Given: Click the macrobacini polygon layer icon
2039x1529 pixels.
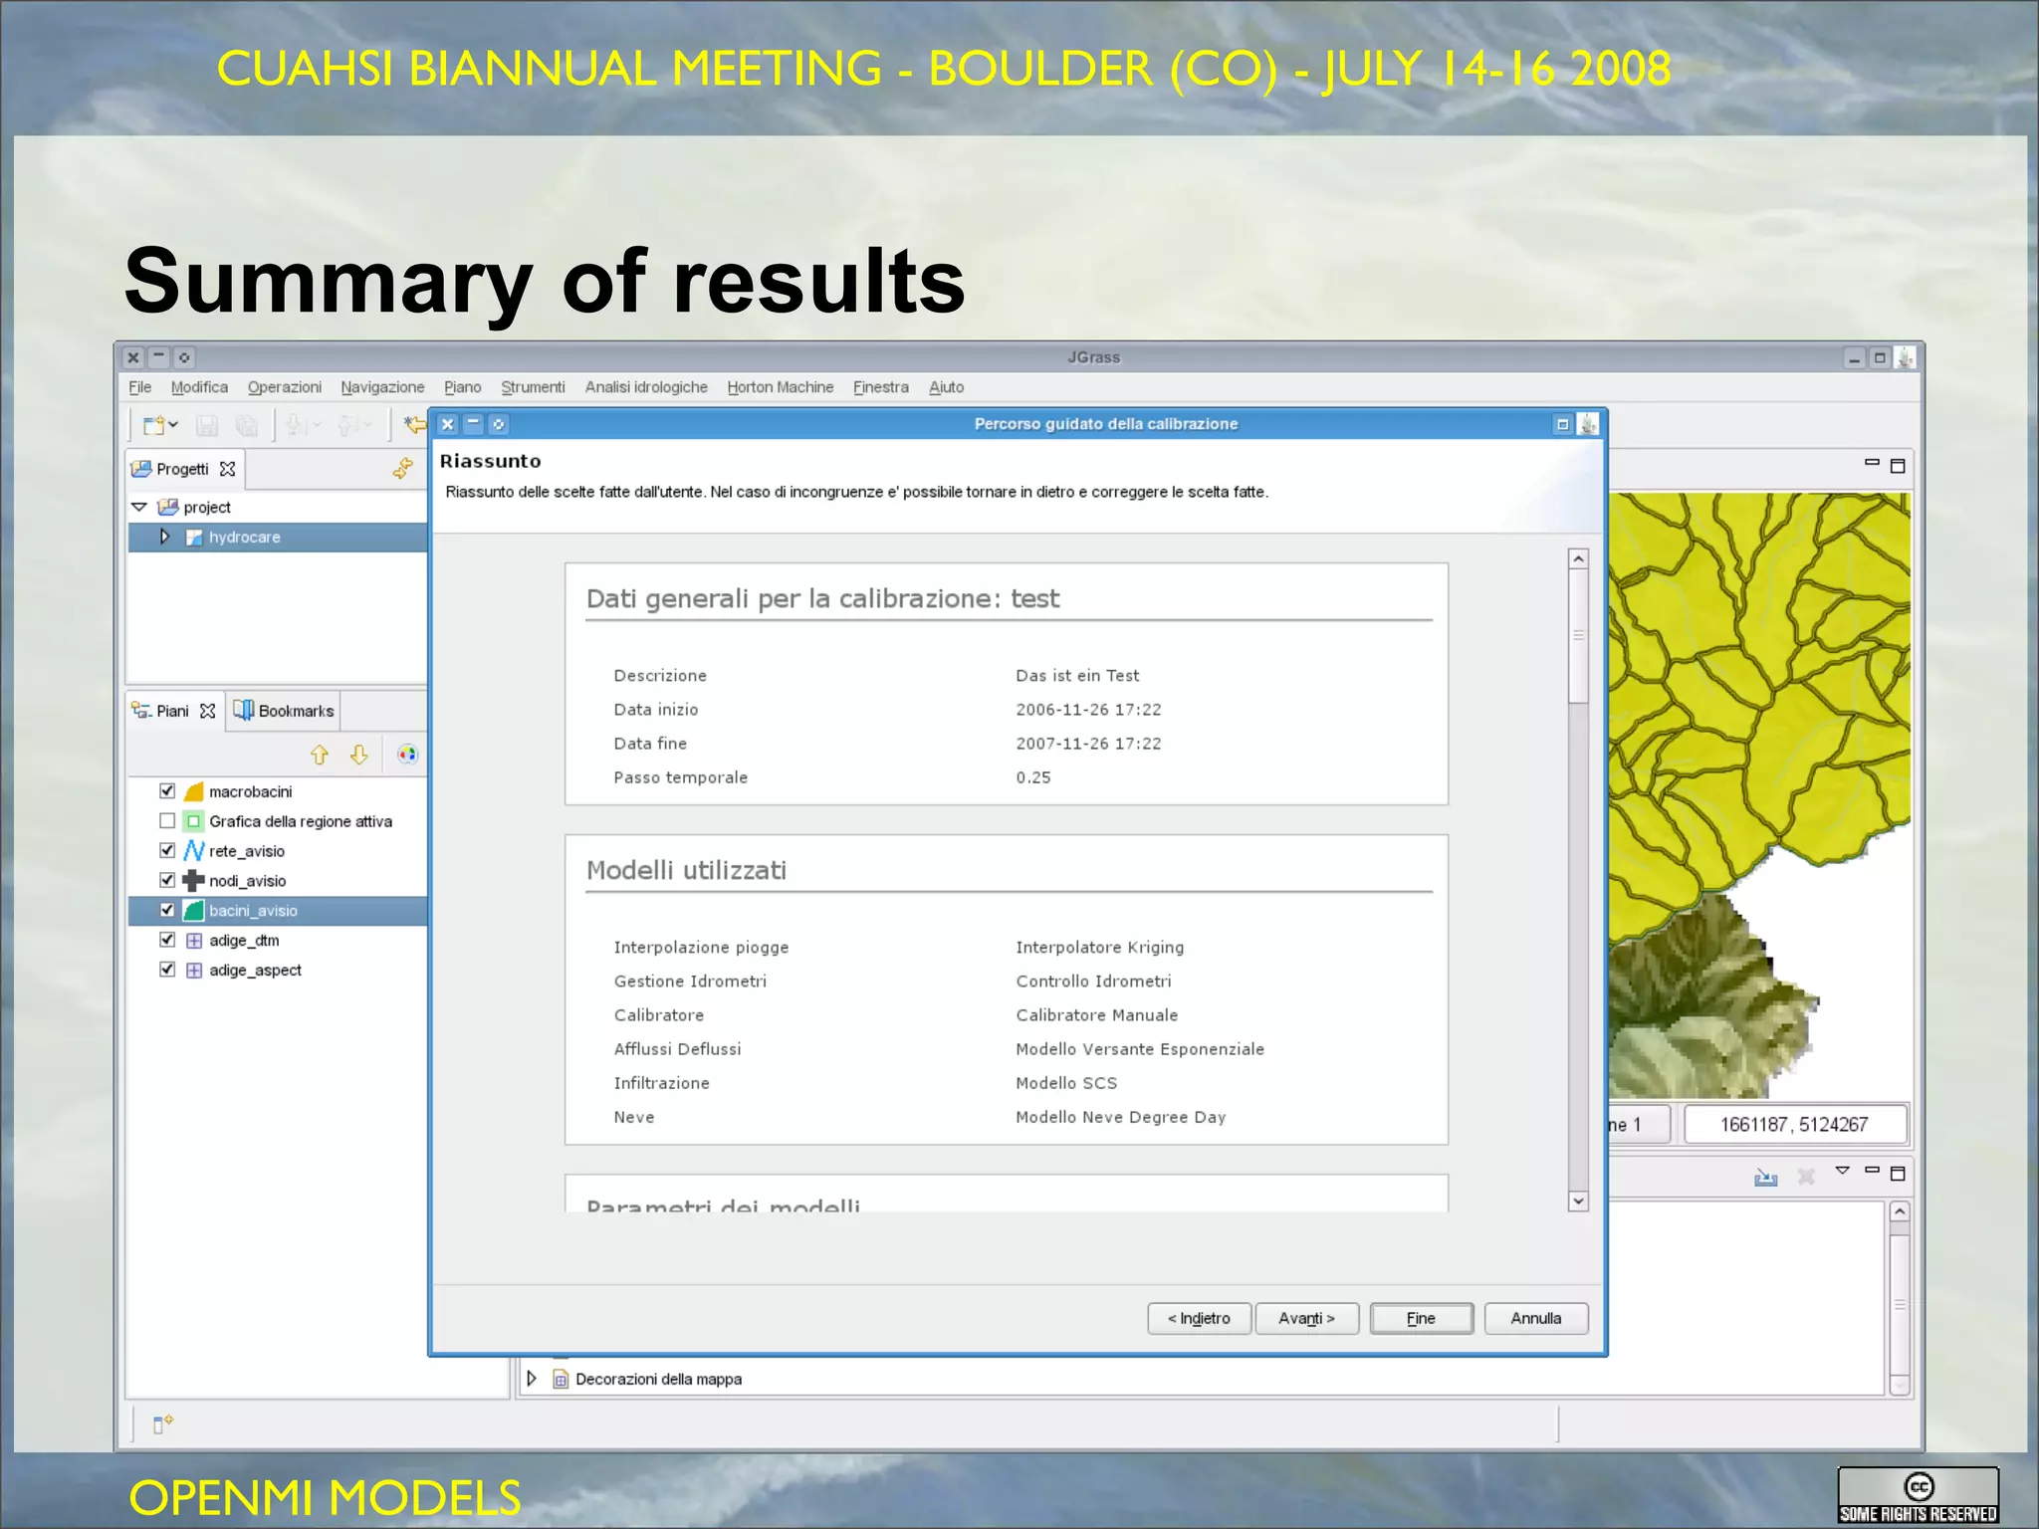Looking at the screenshot, I should click(194, 791).
